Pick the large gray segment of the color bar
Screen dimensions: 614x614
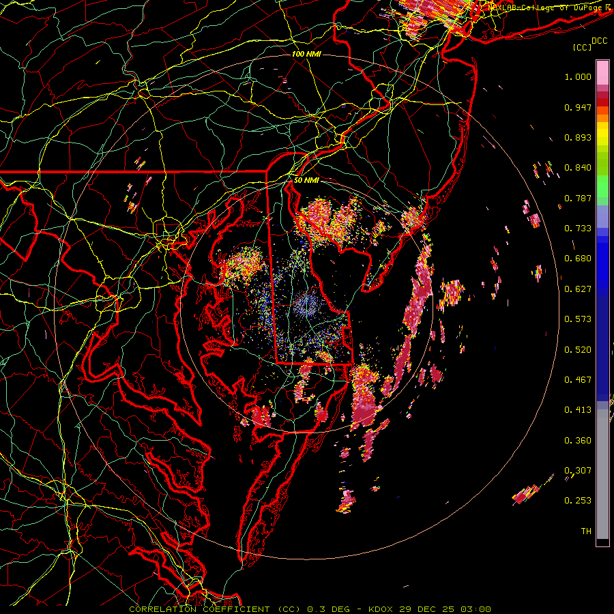[x=602, y=474]
